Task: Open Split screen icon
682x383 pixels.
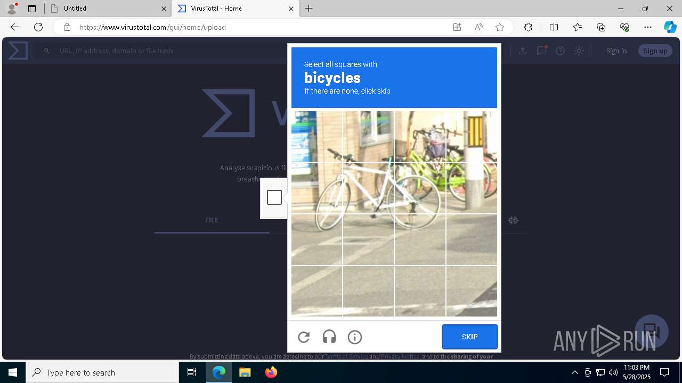Action: [554, 27]
